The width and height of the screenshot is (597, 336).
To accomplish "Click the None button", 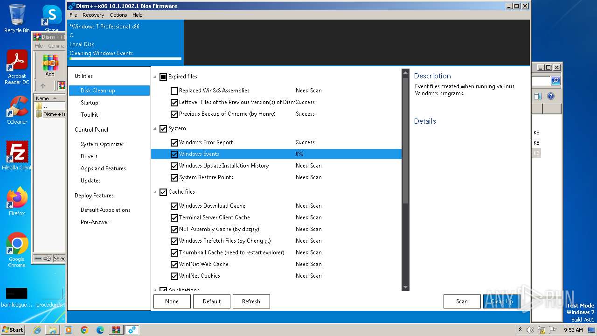I will [172, 301].
